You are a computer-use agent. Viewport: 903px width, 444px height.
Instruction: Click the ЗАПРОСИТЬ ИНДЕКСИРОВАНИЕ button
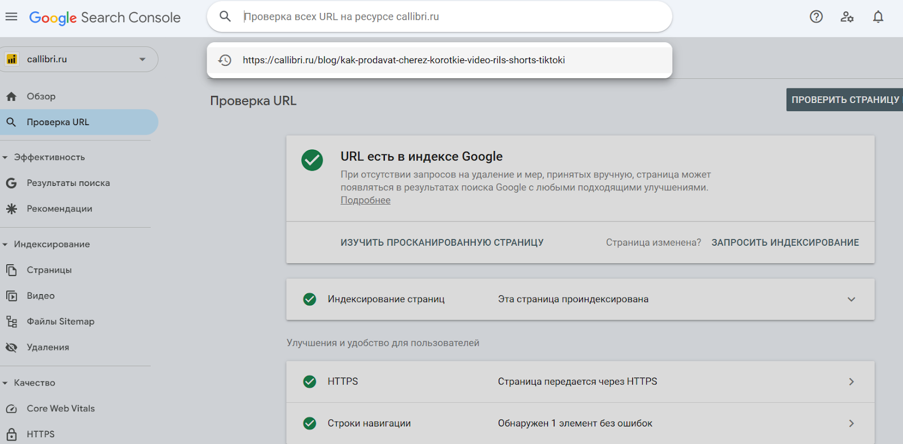784,242
